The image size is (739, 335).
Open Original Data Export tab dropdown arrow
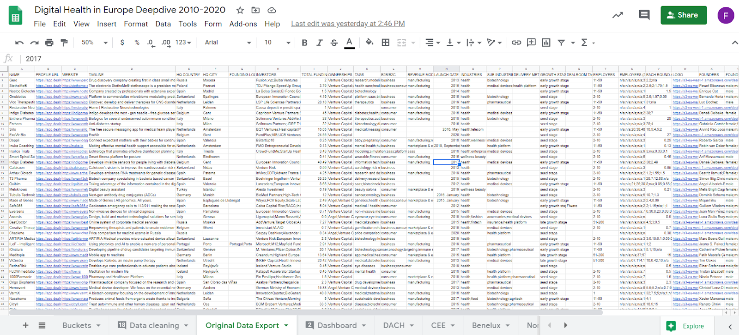click(x=286, y=325)
